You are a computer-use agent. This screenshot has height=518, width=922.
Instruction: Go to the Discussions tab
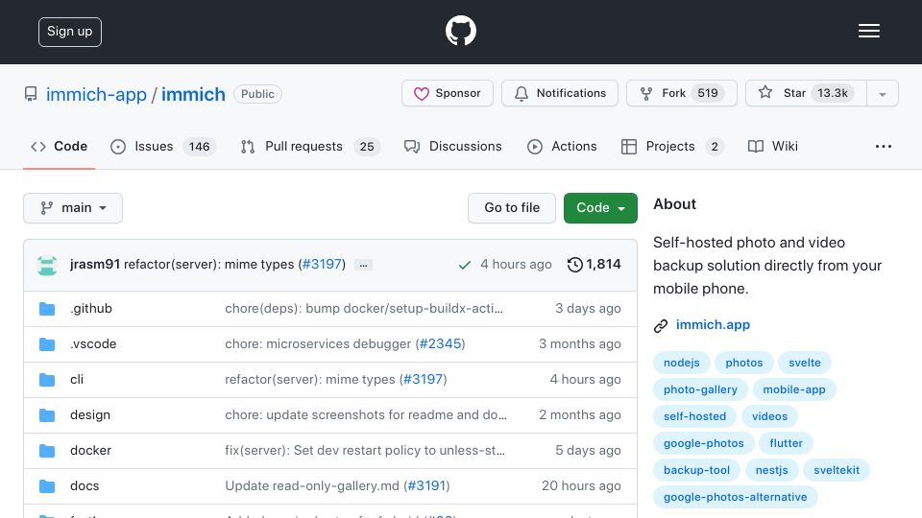452,146
